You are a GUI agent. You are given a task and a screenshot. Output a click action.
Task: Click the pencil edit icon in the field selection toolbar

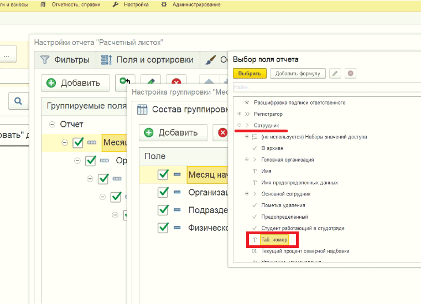(335, 74)
